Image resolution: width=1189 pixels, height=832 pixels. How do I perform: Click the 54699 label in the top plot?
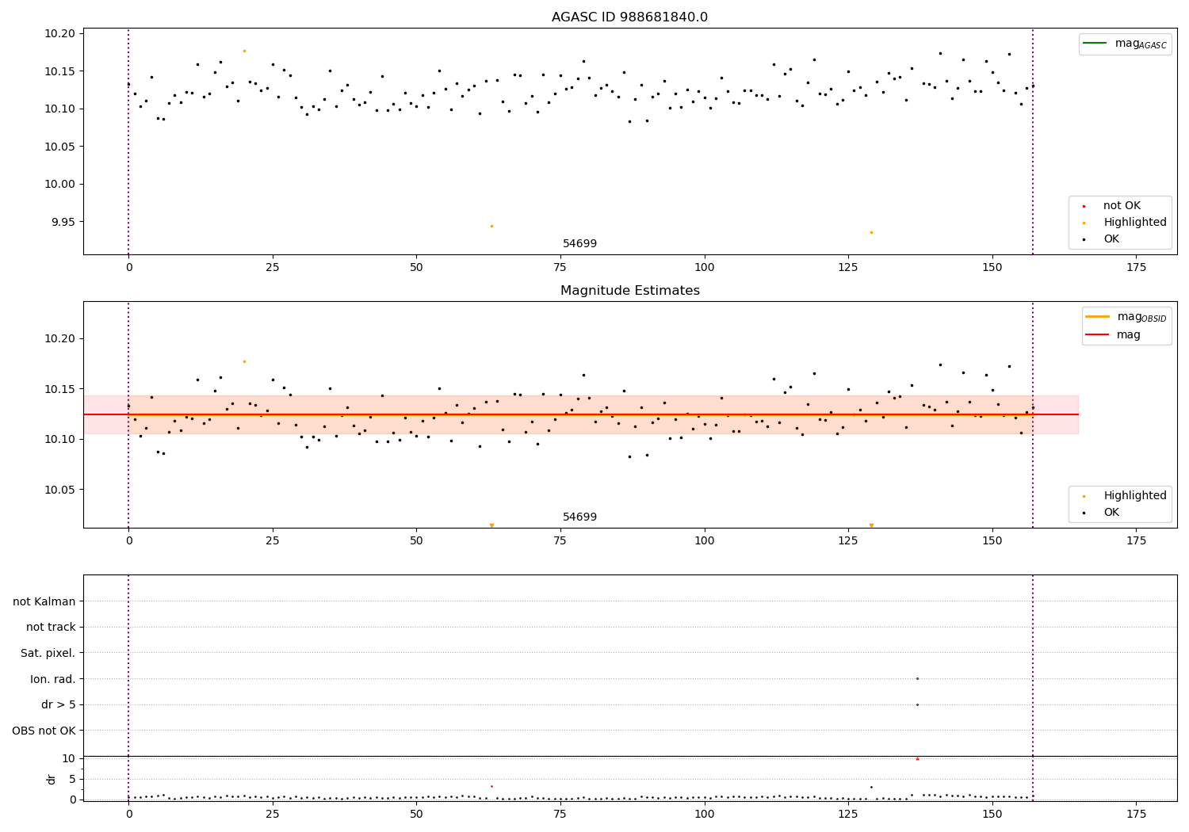click(x=579, y=244)
